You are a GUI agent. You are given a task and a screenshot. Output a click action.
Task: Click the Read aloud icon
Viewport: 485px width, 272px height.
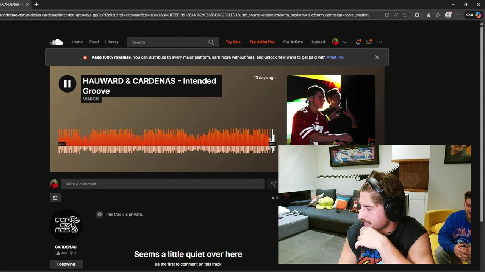[x=396, y=15]
